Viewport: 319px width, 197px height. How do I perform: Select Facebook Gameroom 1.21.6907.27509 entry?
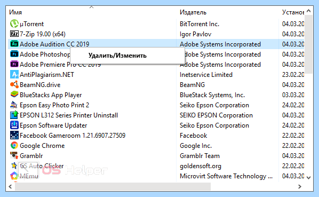pyautogui.click(x=73, y=136)
